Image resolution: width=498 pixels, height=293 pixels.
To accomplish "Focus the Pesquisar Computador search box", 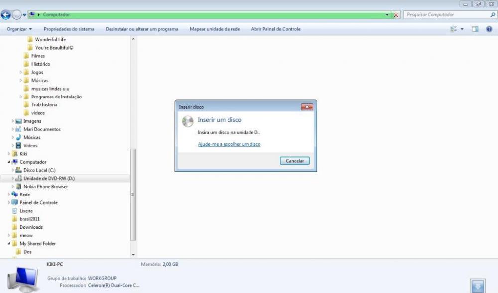I will pyautogui.click(x=446, y=15).
